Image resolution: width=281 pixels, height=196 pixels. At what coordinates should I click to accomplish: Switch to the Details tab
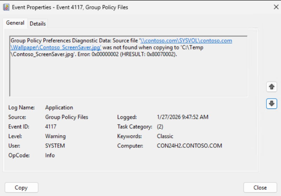[38, 24]
